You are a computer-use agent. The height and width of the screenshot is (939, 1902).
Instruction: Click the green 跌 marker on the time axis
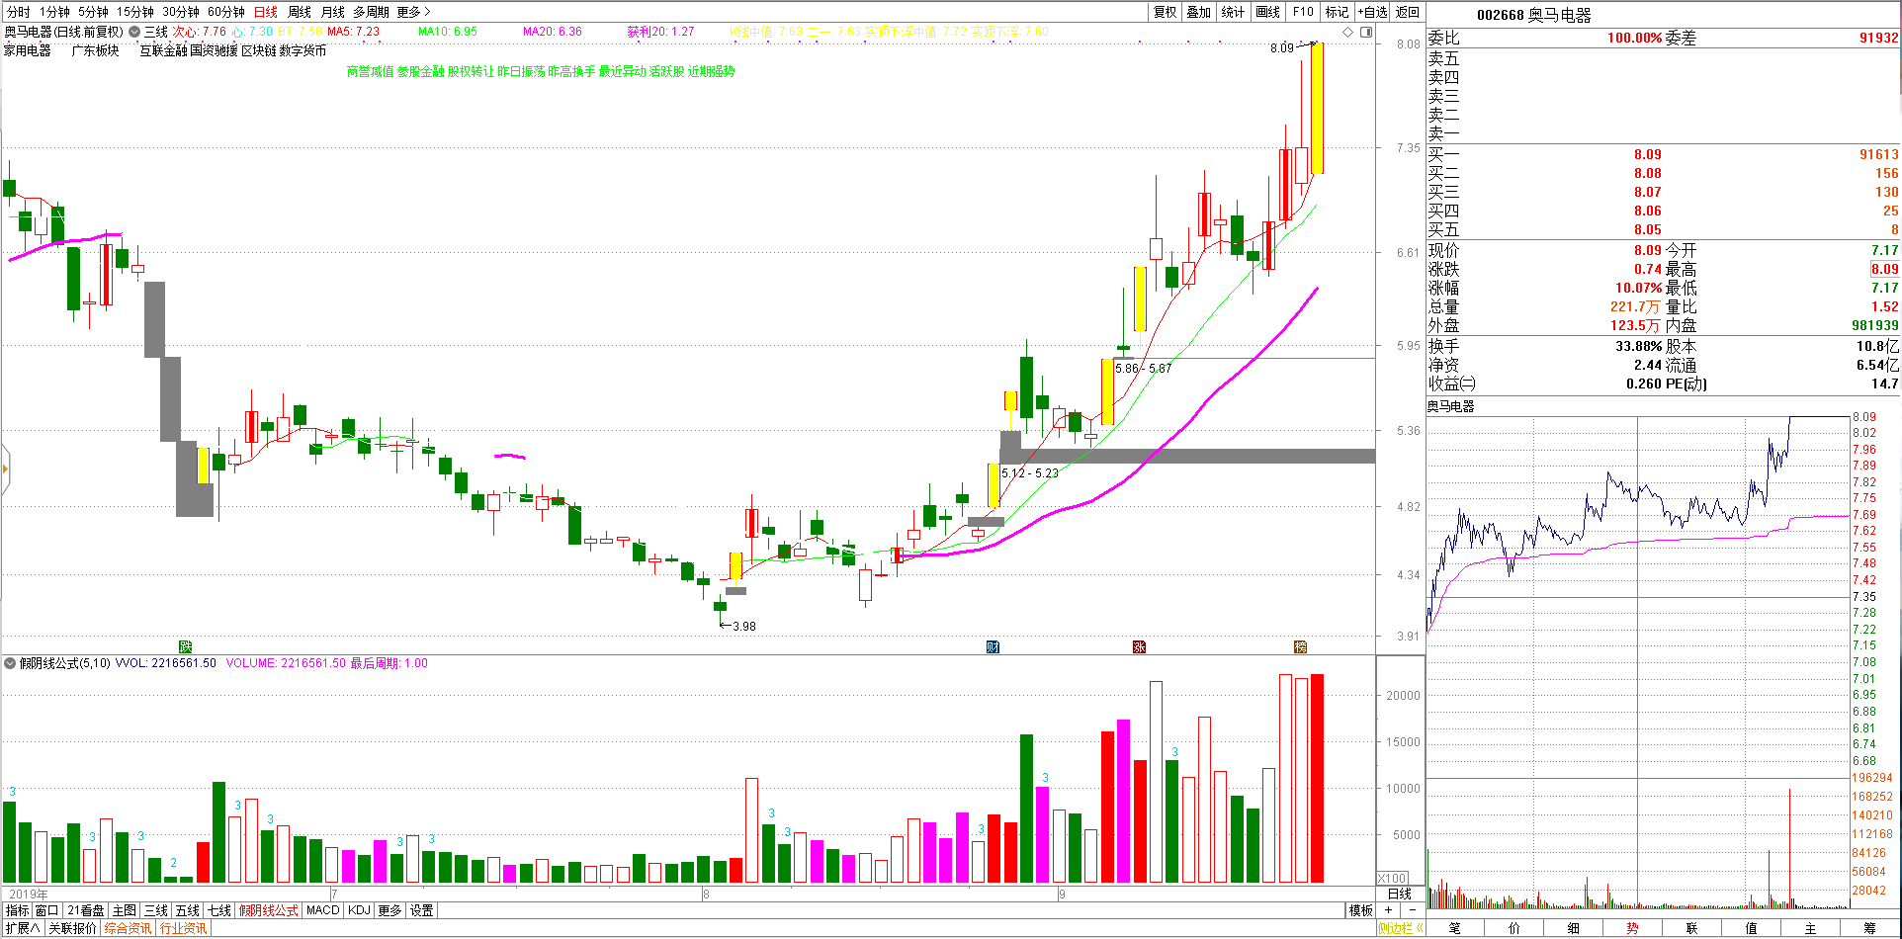pos(185,647)
